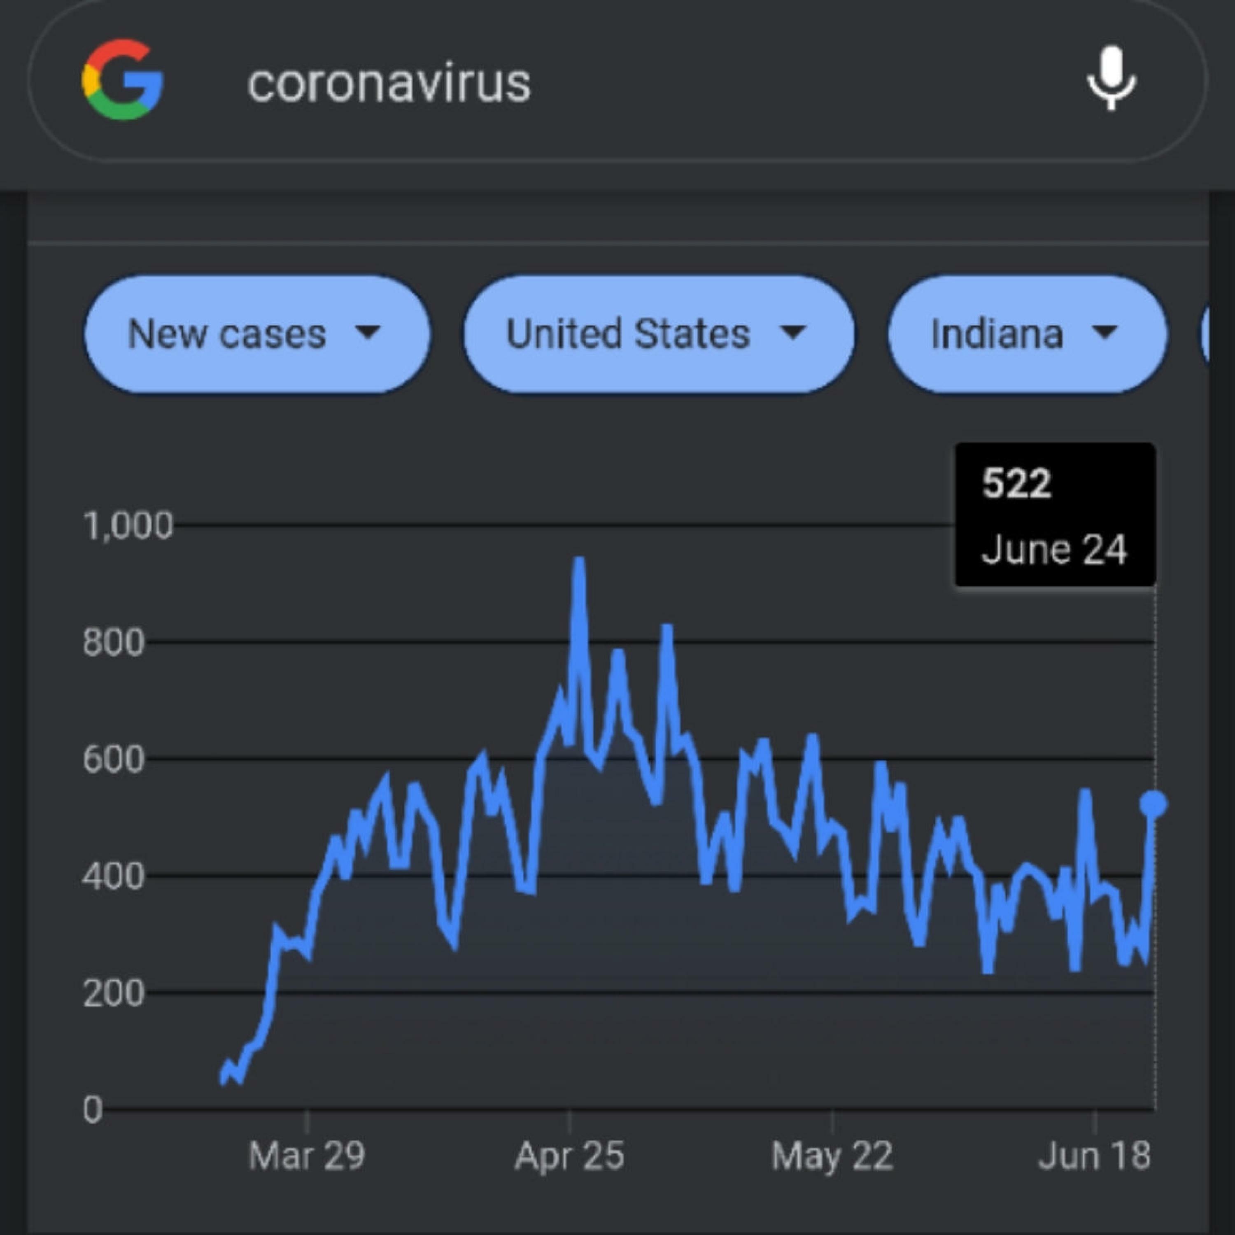Open the Indiana state dropdown
The width and height of the screenshot is (1235, 1235).
point(1028,334)
